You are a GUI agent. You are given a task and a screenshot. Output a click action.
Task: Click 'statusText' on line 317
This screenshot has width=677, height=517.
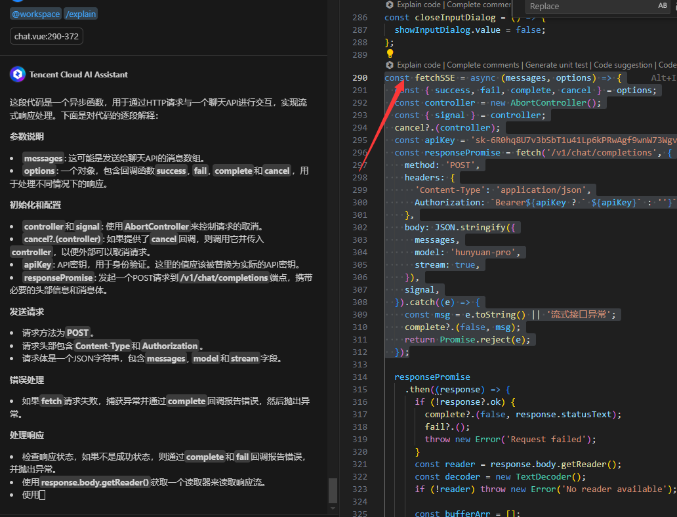[586, 414]
